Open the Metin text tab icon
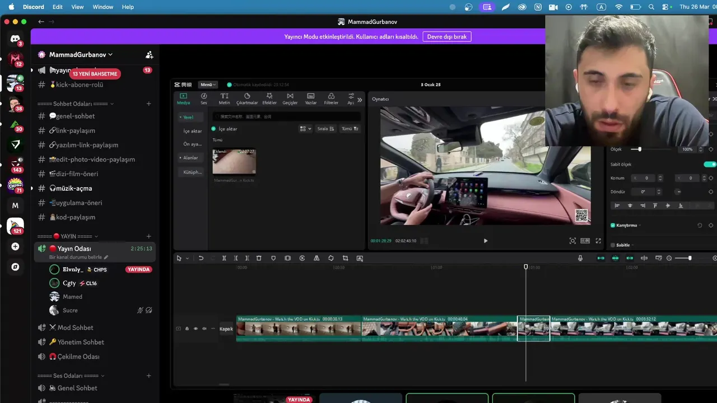717x403 pixels. coord(224,96)
